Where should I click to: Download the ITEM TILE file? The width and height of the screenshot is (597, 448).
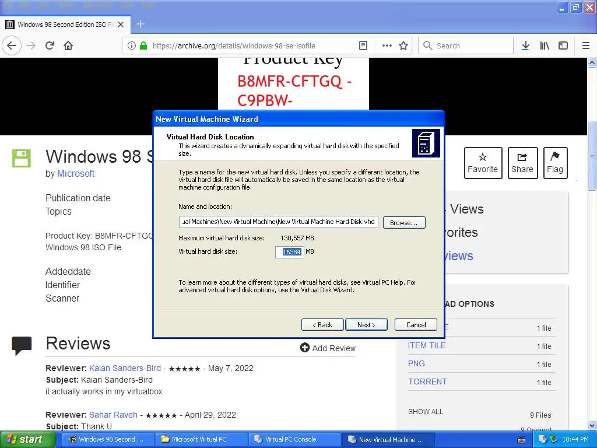(427, 345)
